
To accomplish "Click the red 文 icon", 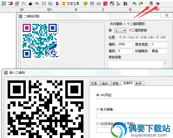I will 64,4.
